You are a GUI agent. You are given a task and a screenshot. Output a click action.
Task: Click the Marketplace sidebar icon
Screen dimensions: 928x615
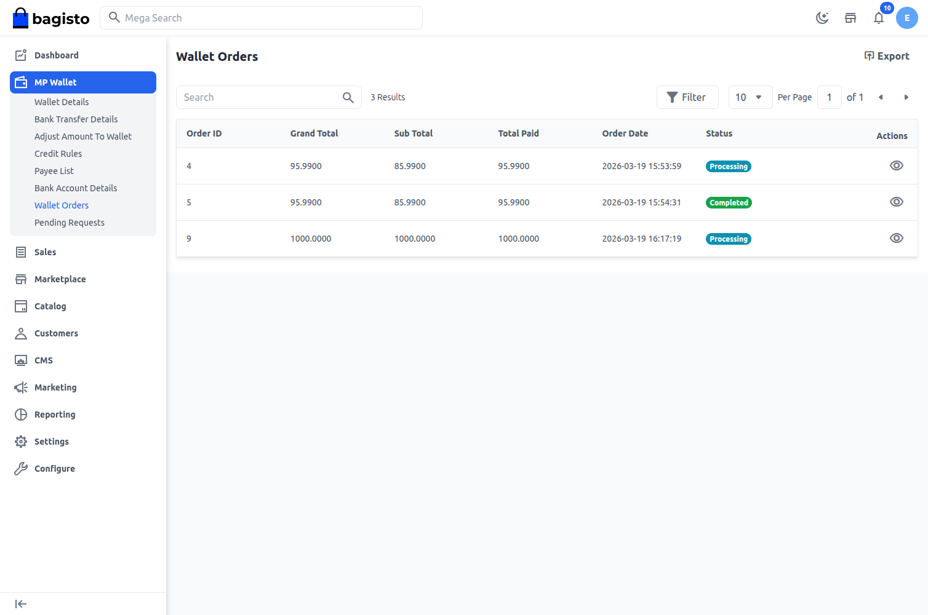click(x=20, y=279)
